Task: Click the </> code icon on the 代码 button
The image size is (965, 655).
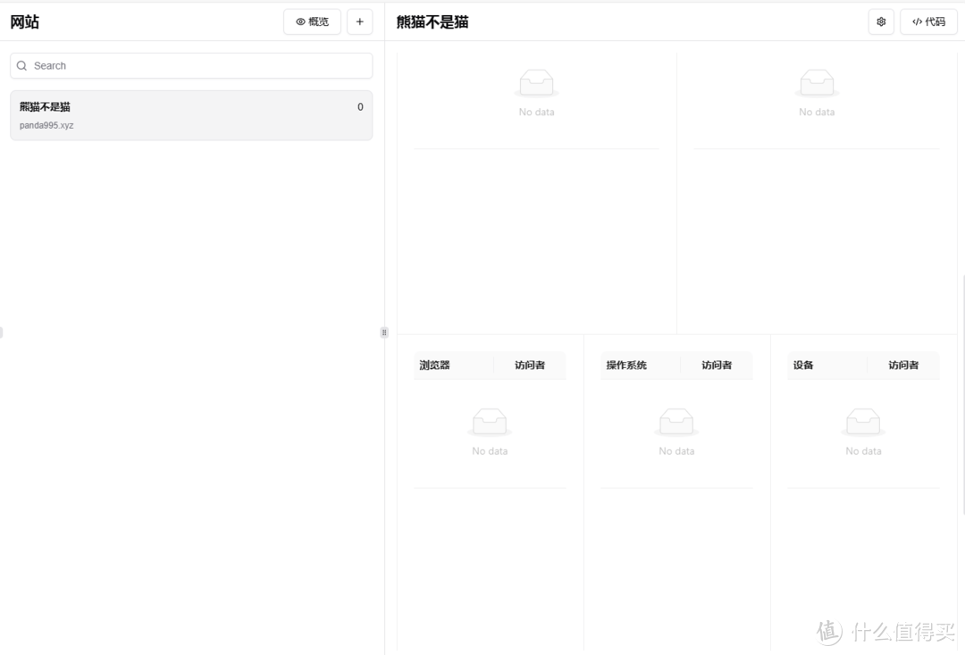Action: (x=916, y=21)
